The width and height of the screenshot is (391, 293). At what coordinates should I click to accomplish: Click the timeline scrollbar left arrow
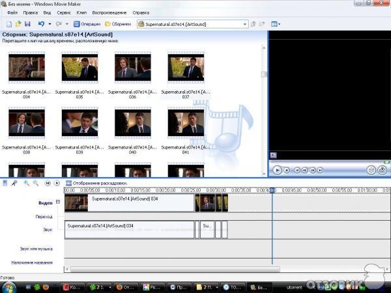pos(67,269)
